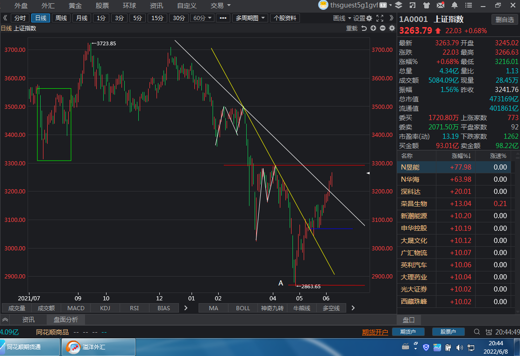Click the fullscreen expand icon near 设置
520x356 pixels.
379,18
